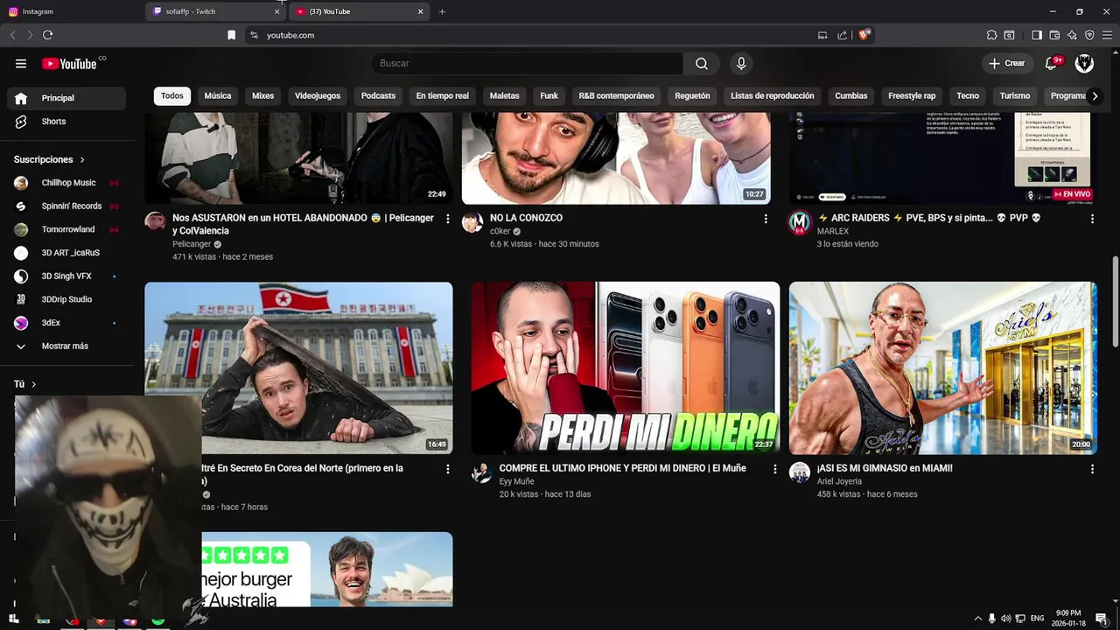This screenshot has height=630, width=1120.
Task: Open the Shorts sidebar item
Action: [66, 122]
